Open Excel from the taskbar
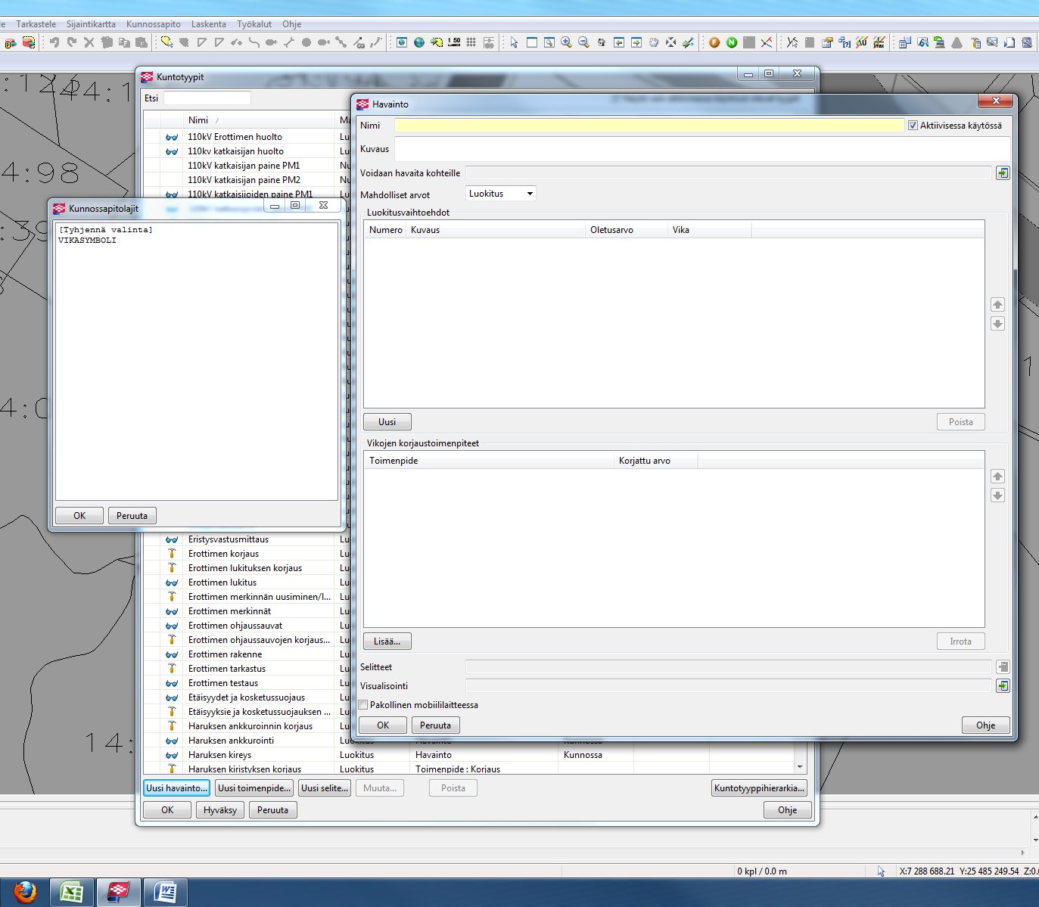 click(72, 893)
